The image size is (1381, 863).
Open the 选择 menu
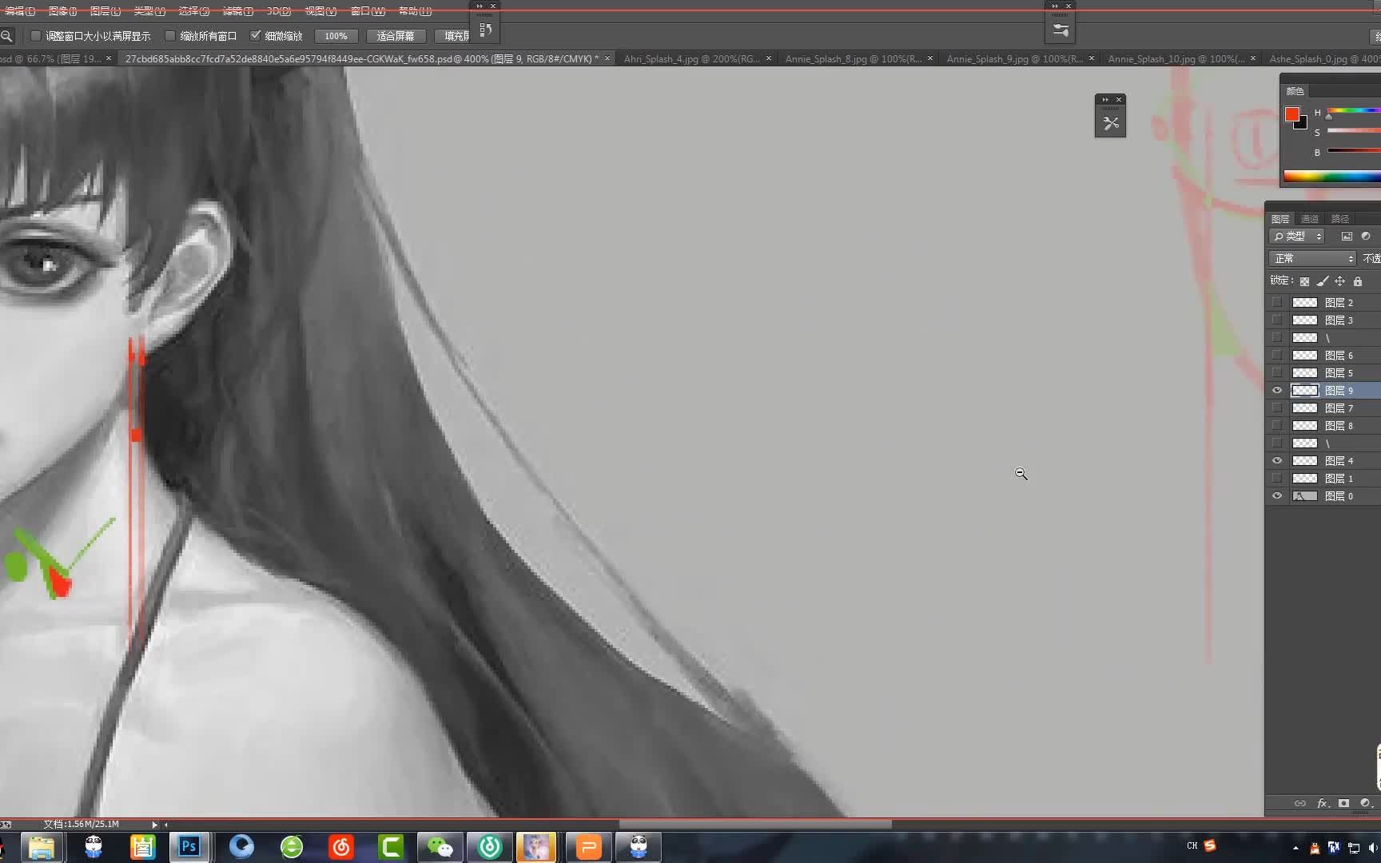click(x=193, y=11)
